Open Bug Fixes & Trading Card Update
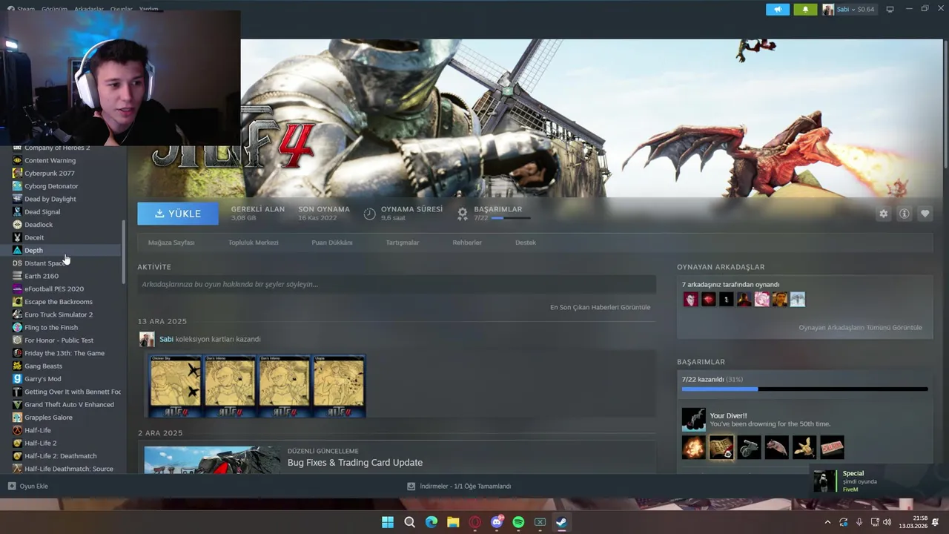The width and height of the screenshot is (949, 534). tap(355, 463)
